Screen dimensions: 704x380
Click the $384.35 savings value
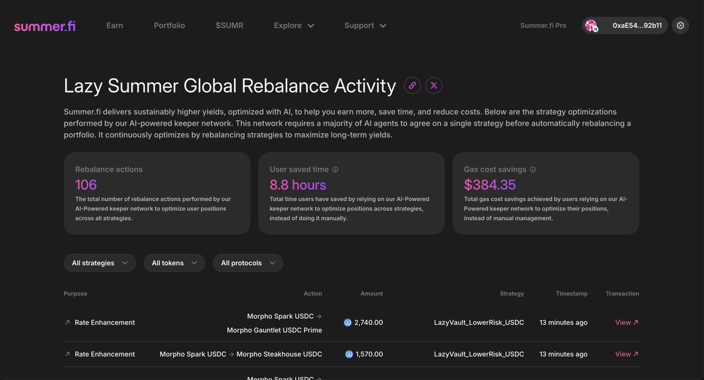(x=490, y=185)
